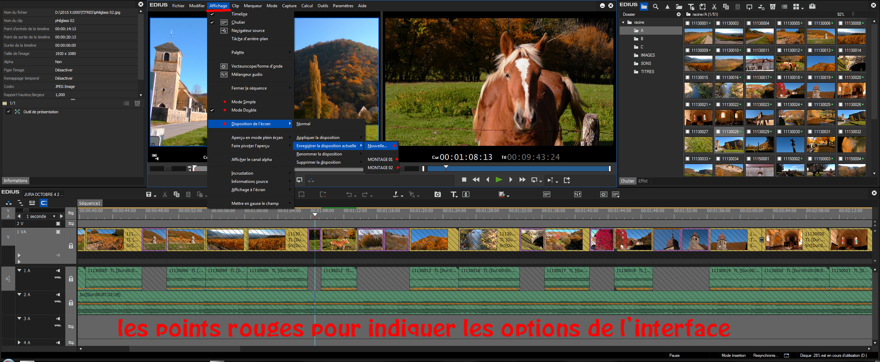Choose the 'MONTAGE 01' layout entry
This screenshot has height=362, width=880.
coord(380,160)
